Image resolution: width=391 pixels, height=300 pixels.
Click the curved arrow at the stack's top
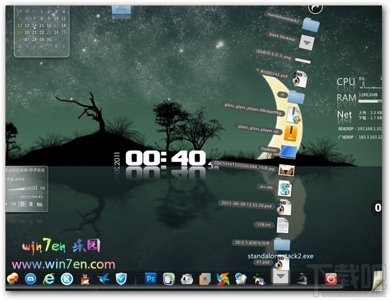(316, 8)
